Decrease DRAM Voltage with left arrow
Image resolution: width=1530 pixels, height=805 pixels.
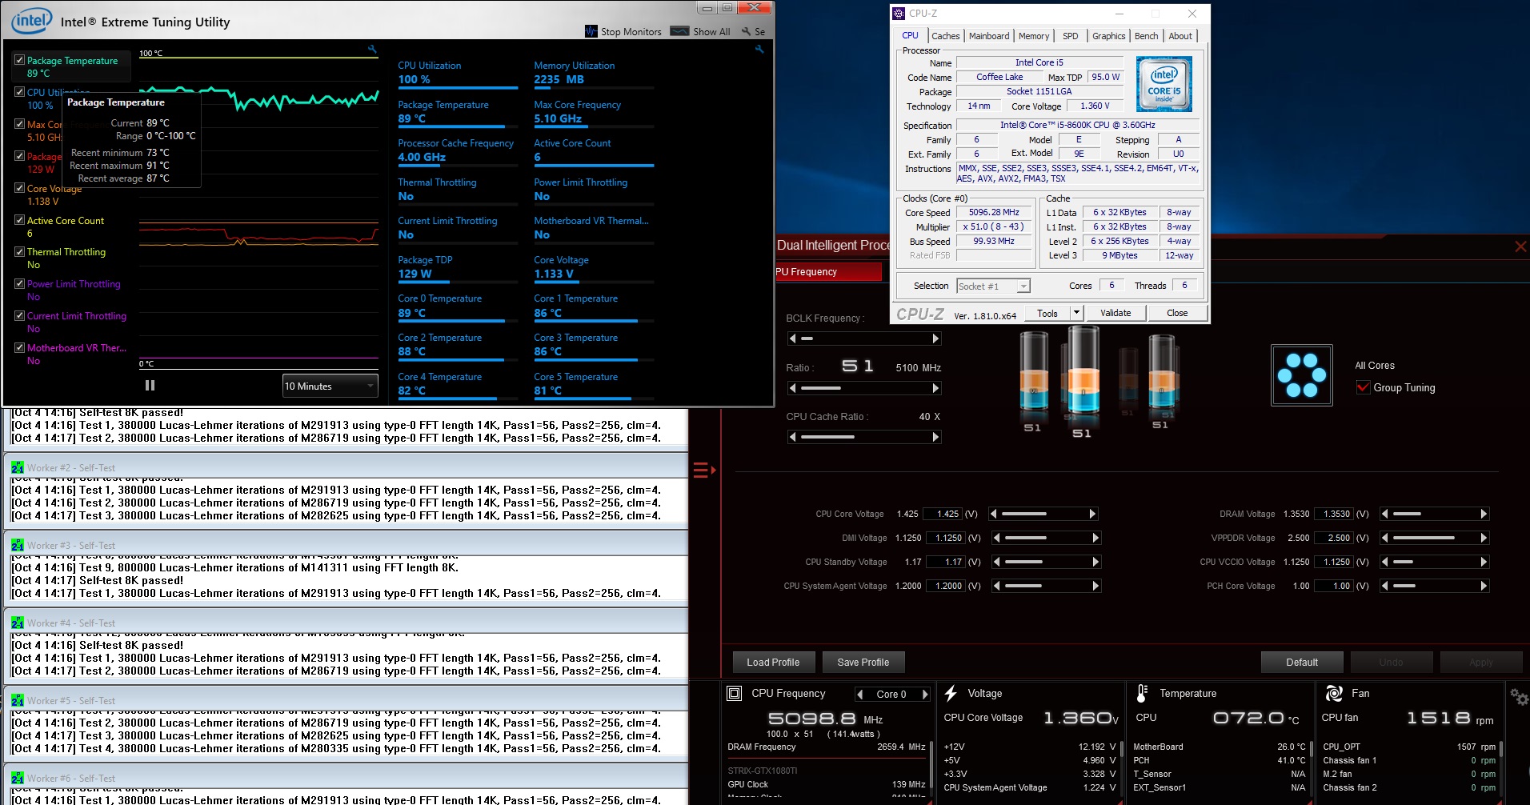click(1384, 514)
